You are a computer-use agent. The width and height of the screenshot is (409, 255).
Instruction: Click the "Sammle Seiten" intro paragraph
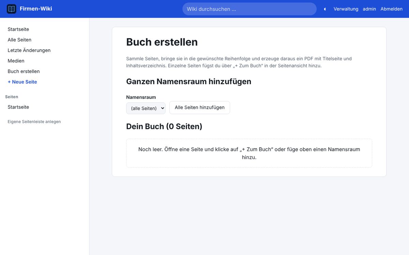239,62
